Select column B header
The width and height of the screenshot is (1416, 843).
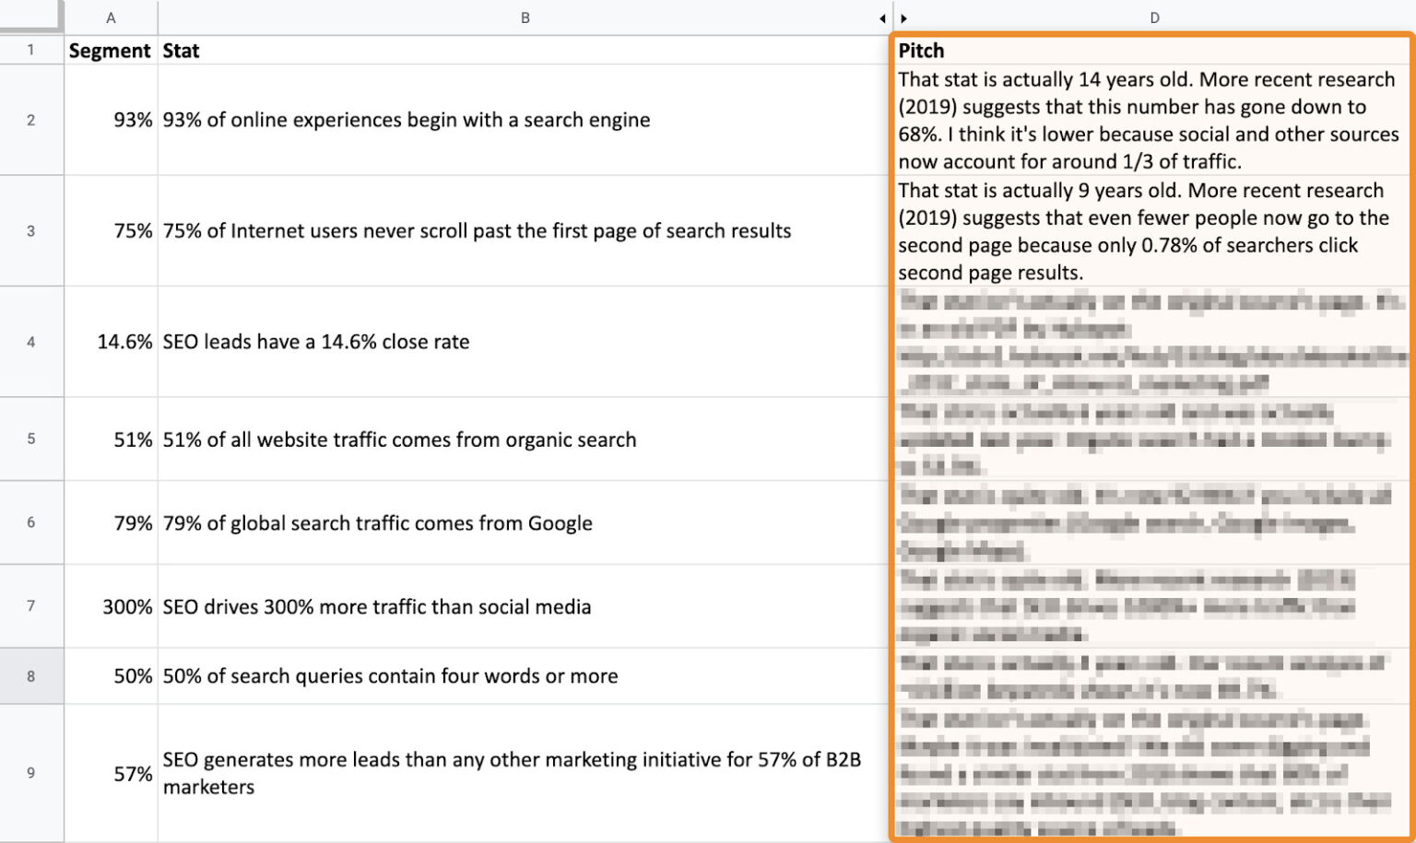coord(525,17)
